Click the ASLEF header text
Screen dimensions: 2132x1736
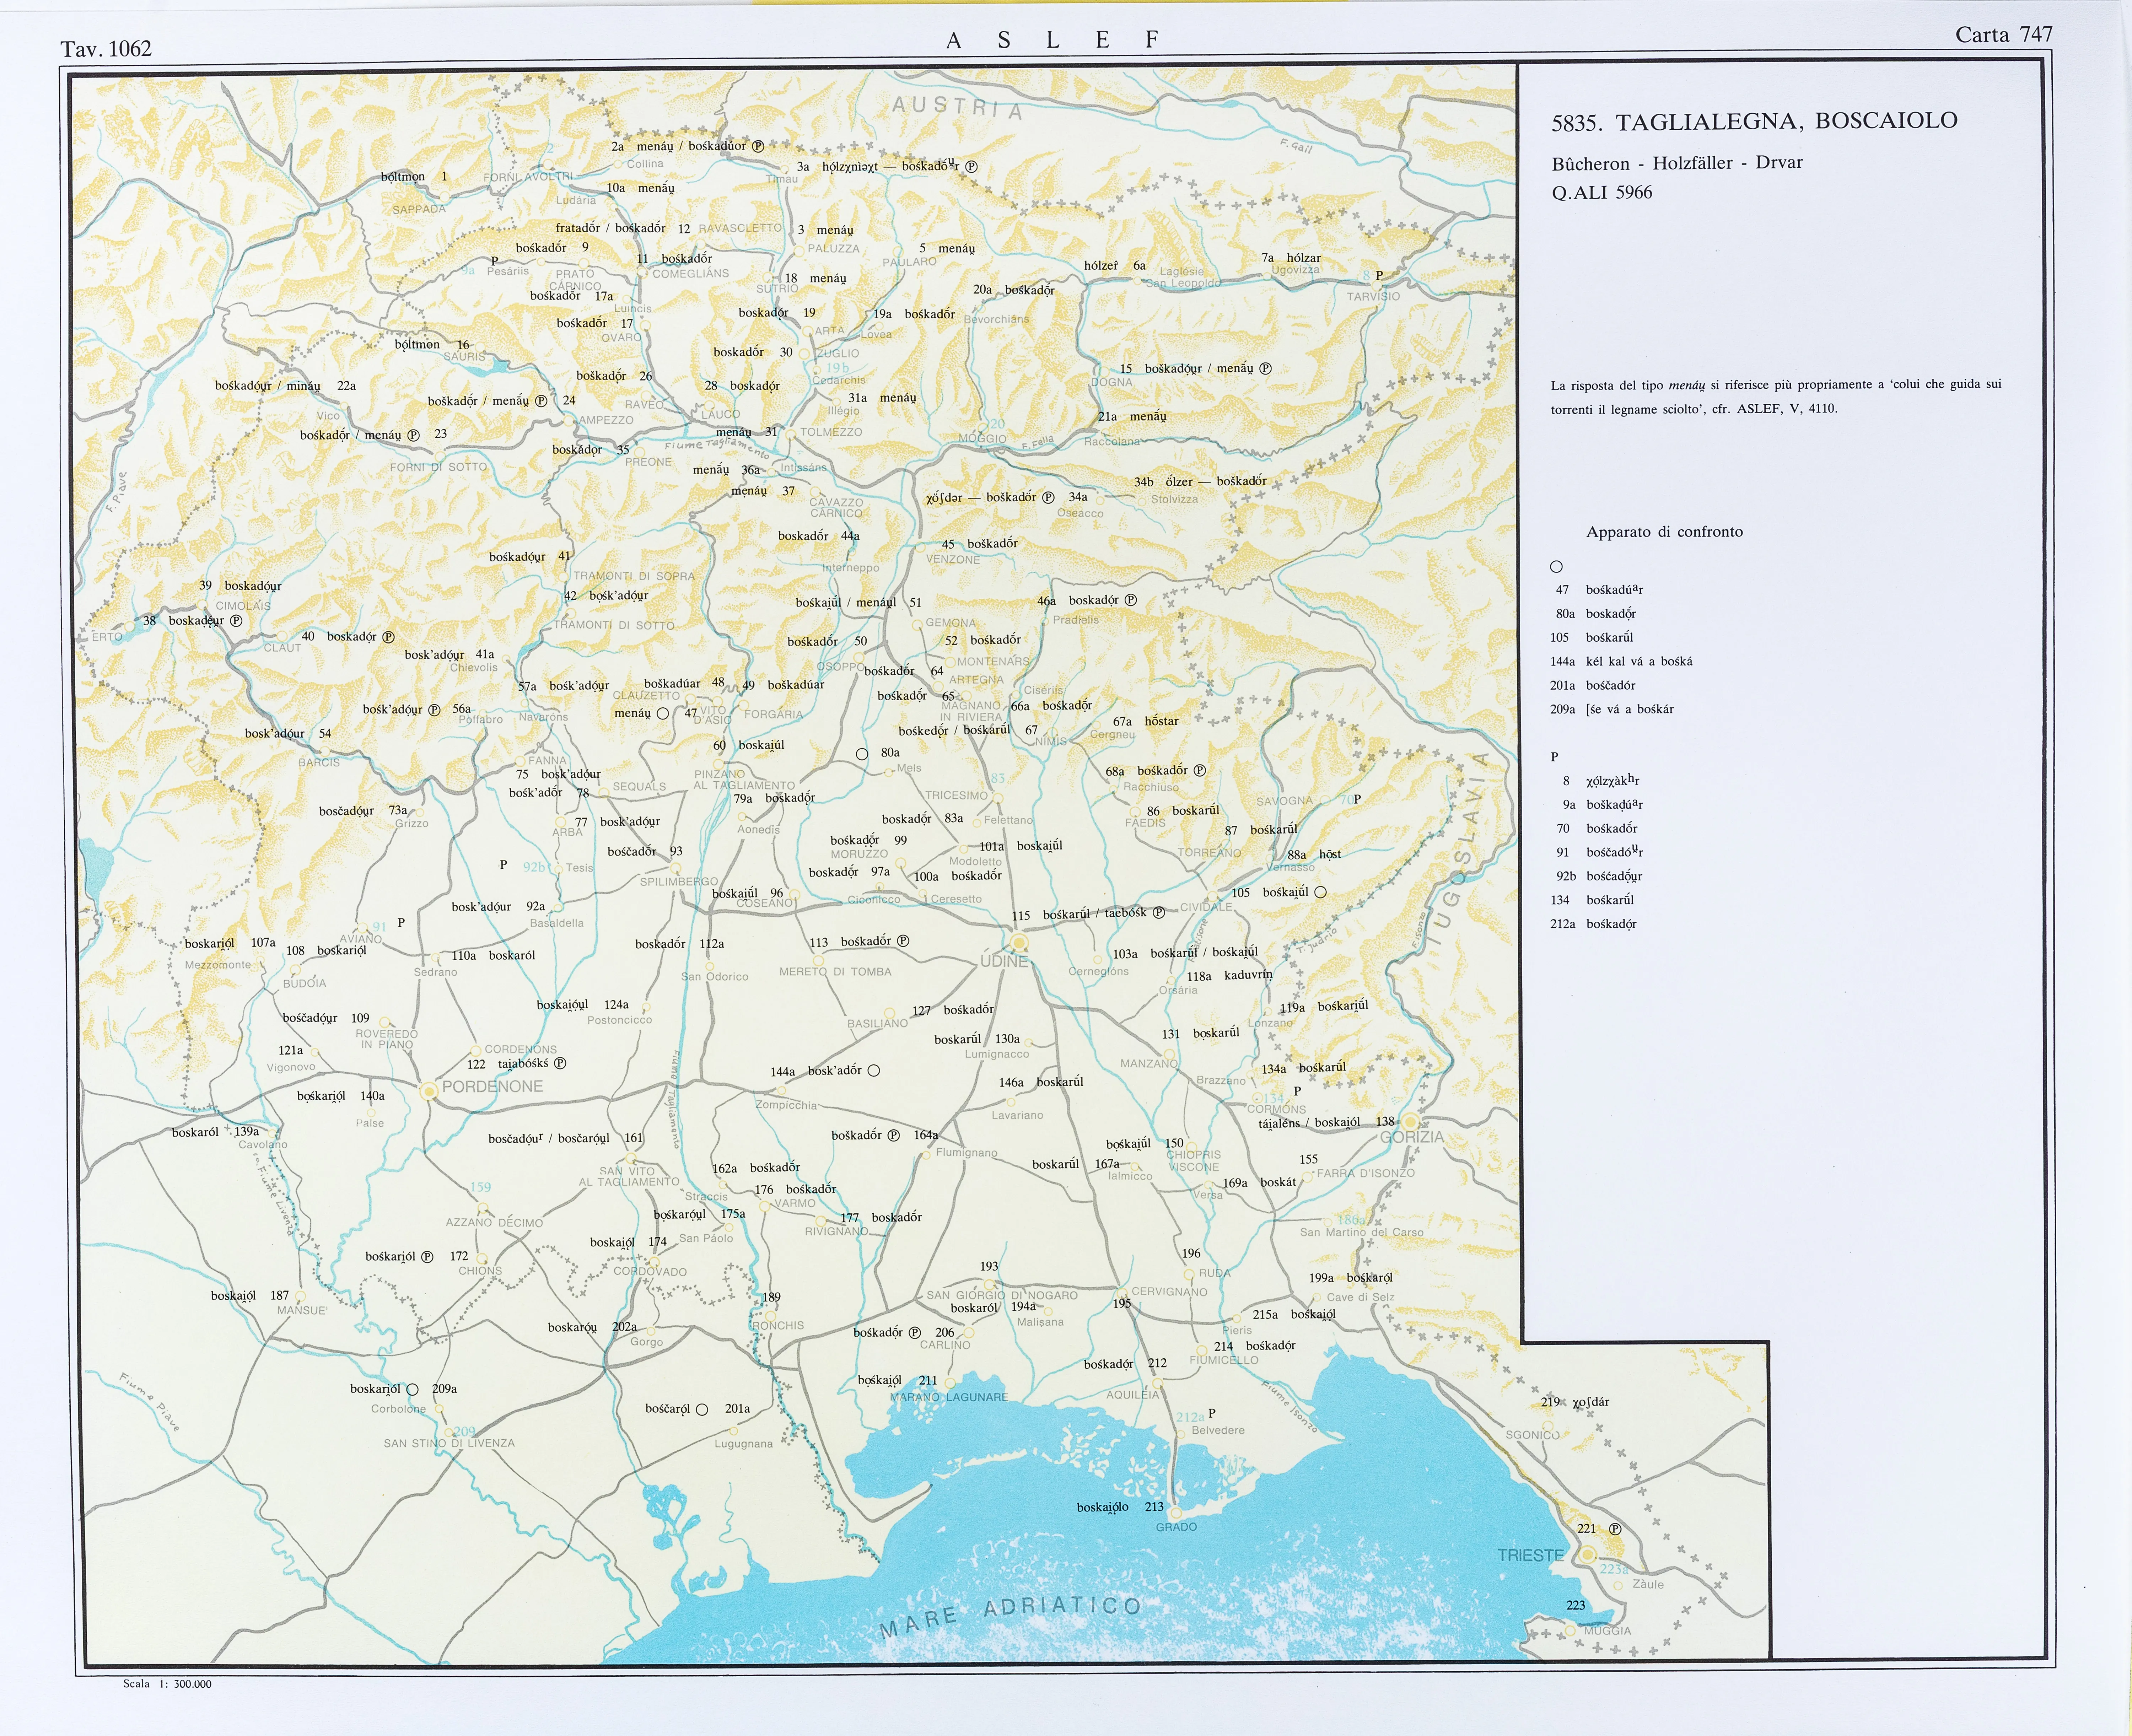click(1053, 40)
